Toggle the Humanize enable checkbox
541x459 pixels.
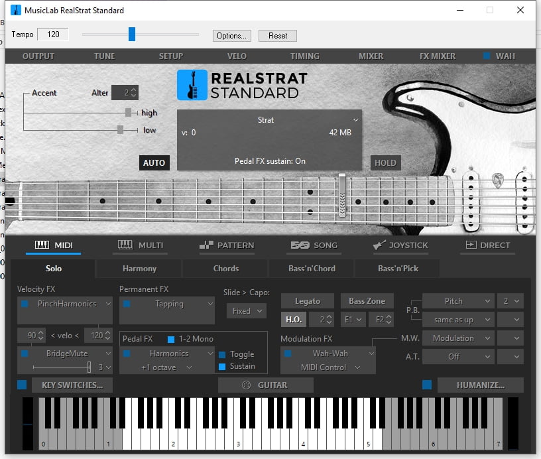coord(427,385)
